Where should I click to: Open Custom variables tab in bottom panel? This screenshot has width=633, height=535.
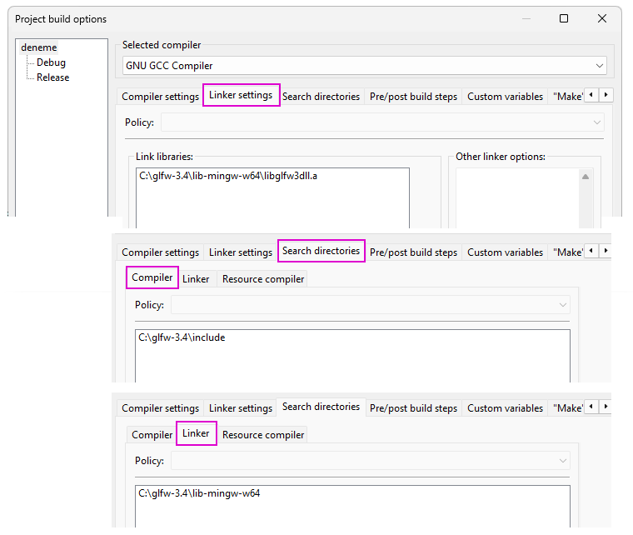(x=505, y=408)
